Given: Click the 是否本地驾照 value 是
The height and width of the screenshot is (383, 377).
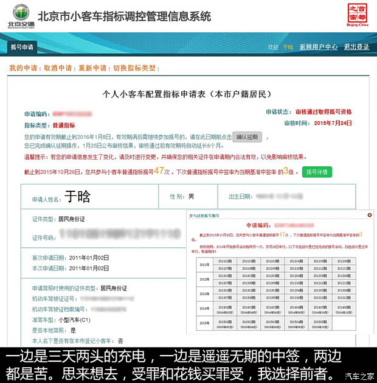Looking at the screenshot, I should pos(73,331).
